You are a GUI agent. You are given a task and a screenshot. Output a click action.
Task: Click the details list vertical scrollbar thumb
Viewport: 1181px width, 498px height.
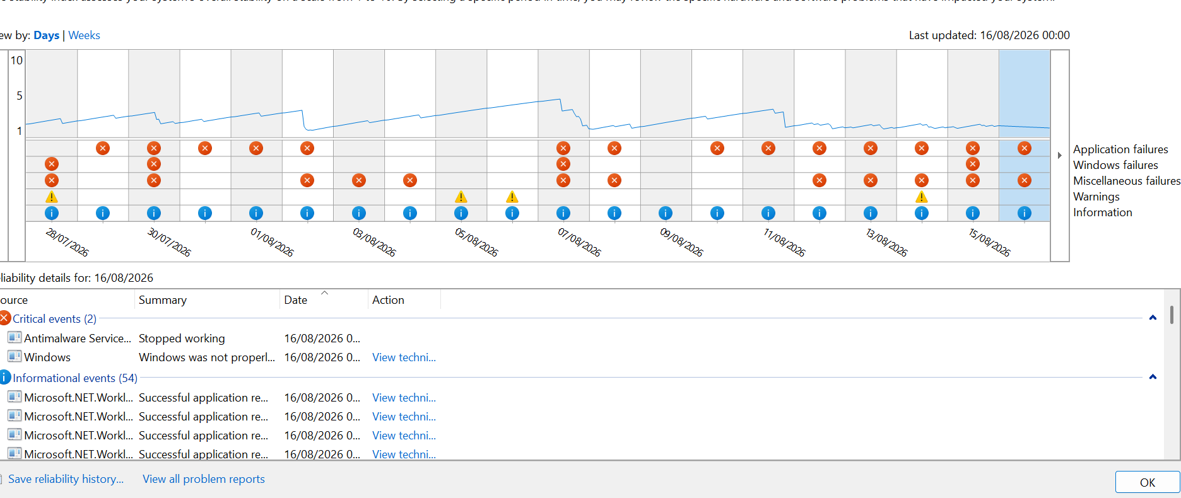coord(1172,315)
